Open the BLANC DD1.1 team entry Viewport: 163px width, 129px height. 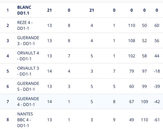tap(24, 10)
